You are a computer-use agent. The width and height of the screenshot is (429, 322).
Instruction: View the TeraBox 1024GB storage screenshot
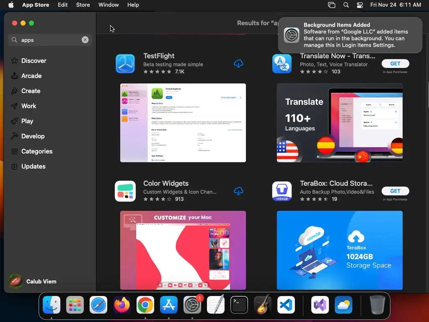coord(339,250)
